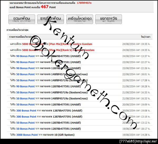Viewport: 158px width, 144px height.
Task: Click the วัน/เวลา column header
Action: pyautogui.click(x=146, y=37)
